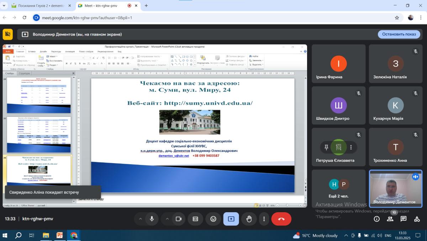Pin the Петруша Єлизавета tile
This screenshot has height=241, width=427.
click(326, 147)
